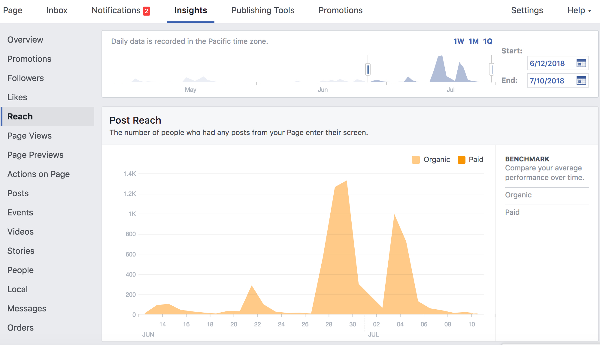Select Organic benchmark option

pyautogui.click(x=518, y=195)
